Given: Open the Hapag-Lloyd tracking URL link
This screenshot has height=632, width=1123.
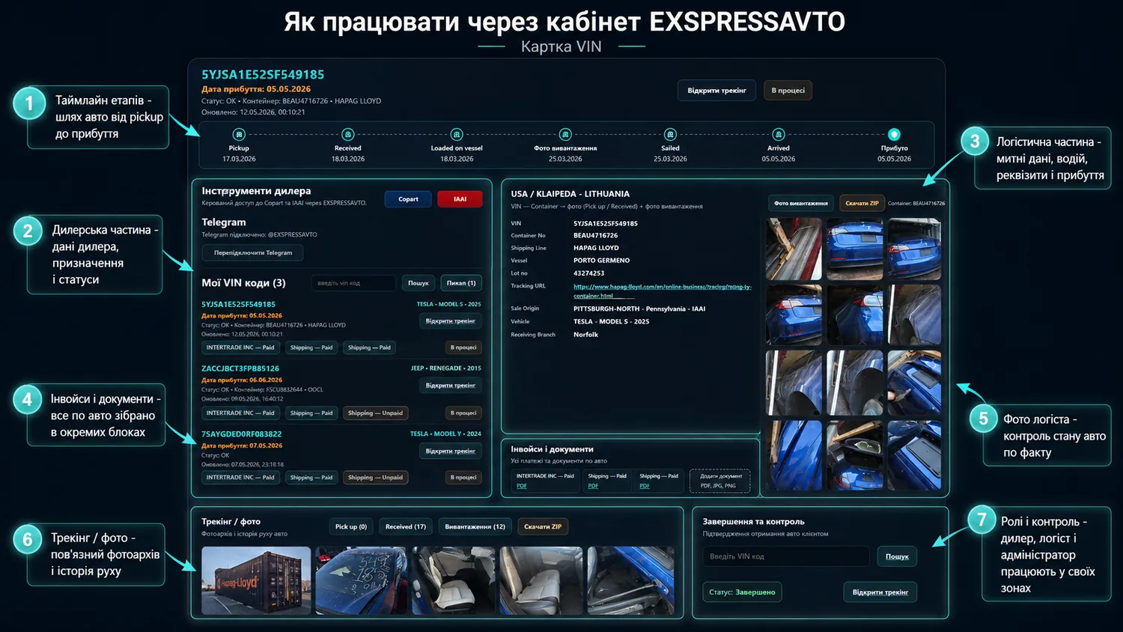Looking at the screenshot, I should [x=662, y=291].
